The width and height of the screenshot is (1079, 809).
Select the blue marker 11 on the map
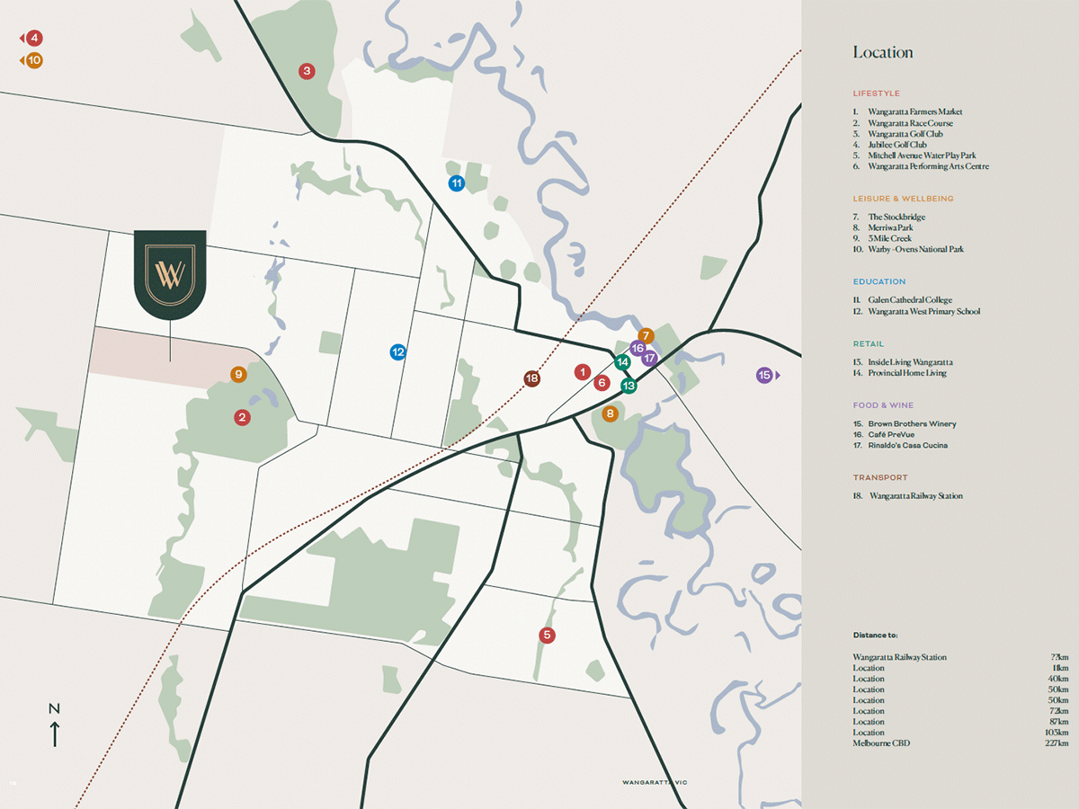(457, 183)
